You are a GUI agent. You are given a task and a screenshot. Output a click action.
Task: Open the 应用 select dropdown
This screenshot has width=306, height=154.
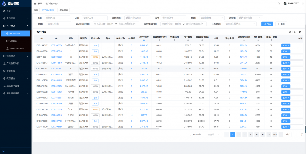[x=173, y=18]
